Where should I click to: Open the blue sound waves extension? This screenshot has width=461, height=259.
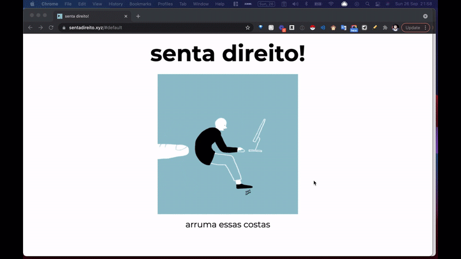[323, 28]
